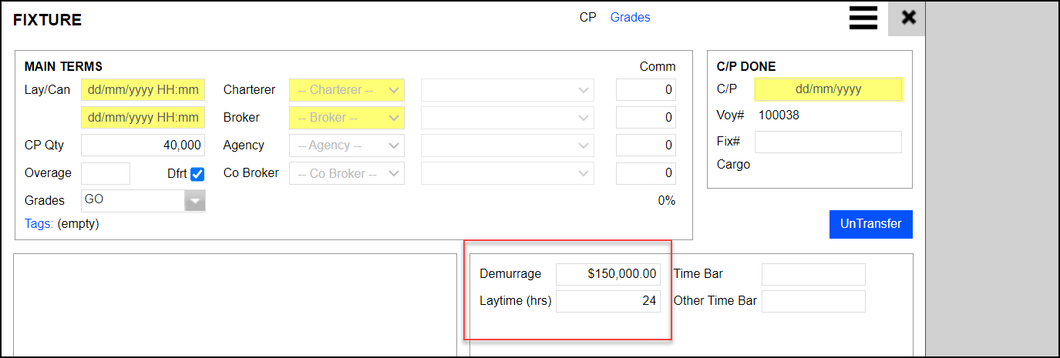Focus the CP Qty input field
The height and width of the screenshot is (358, 1060).
pyautogui.click(x=143, y=146)
